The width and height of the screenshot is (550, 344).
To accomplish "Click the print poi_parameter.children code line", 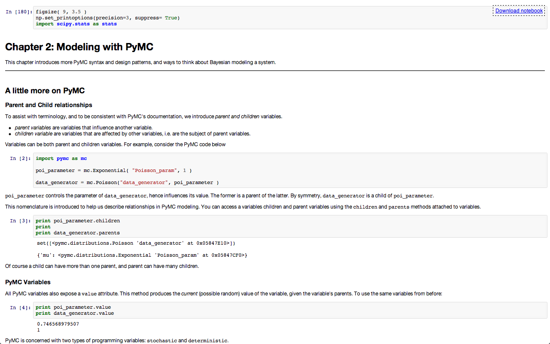I will tap(78, 221).
